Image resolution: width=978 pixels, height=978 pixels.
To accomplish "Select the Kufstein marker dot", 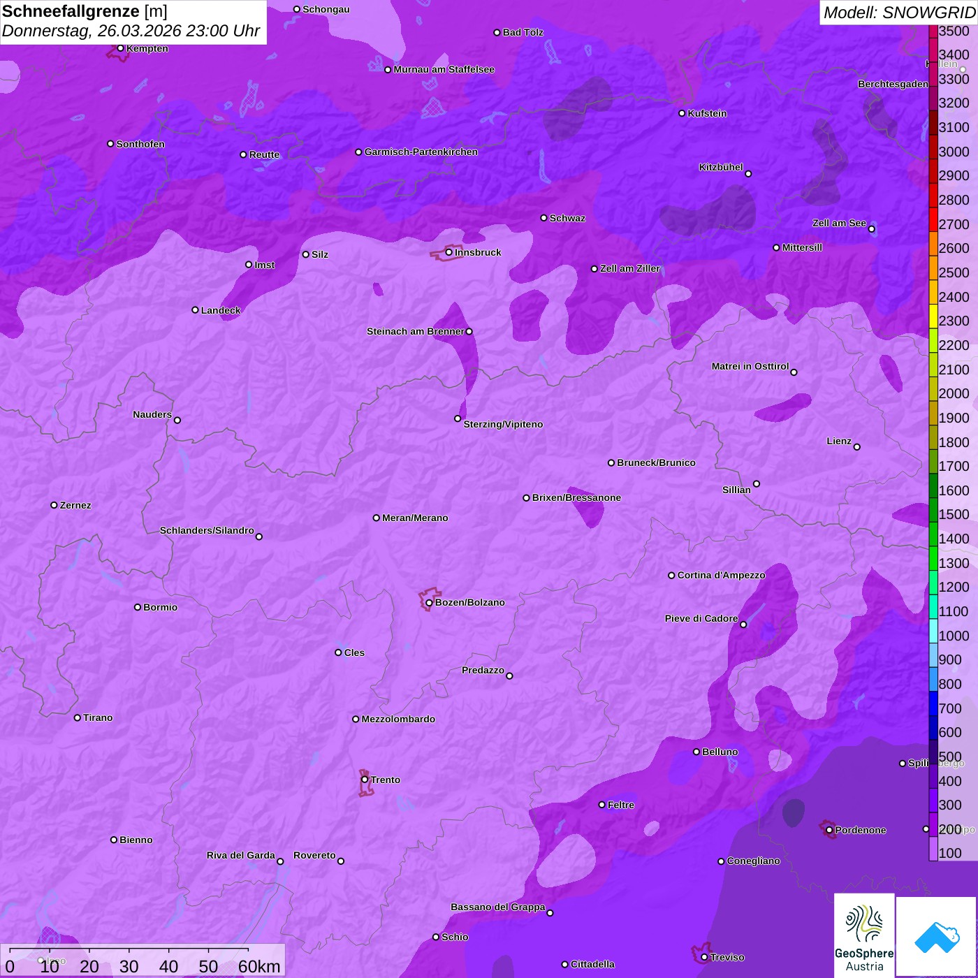I will pos(682,113).
